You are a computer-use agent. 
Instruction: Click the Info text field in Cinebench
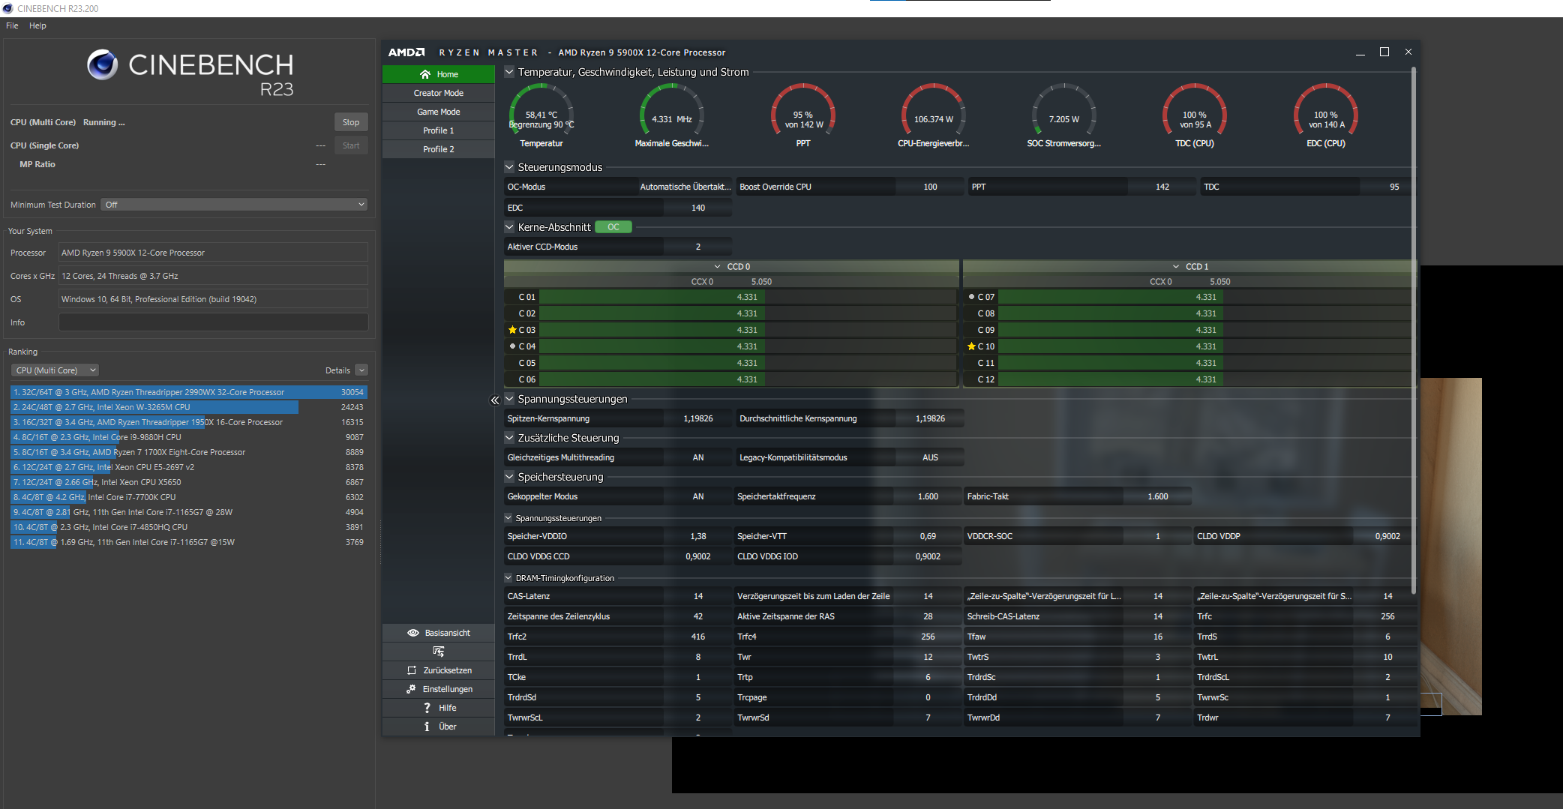pyautogui.click(x=214, y=322)
